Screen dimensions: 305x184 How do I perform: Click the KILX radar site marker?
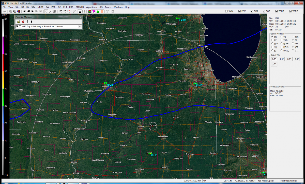[x=150, y=153]
